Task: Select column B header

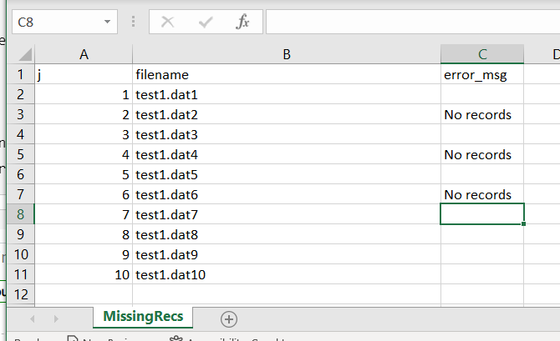Action: [286, 55]
